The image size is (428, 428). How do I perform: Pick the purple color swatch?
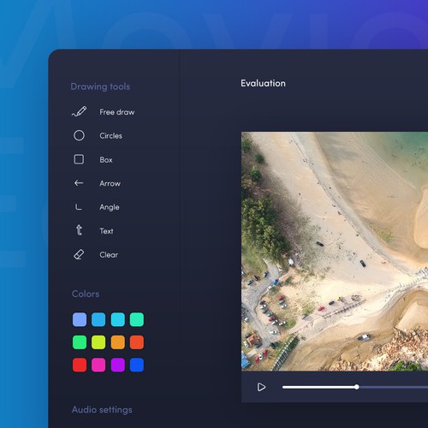tap(118, 365)
